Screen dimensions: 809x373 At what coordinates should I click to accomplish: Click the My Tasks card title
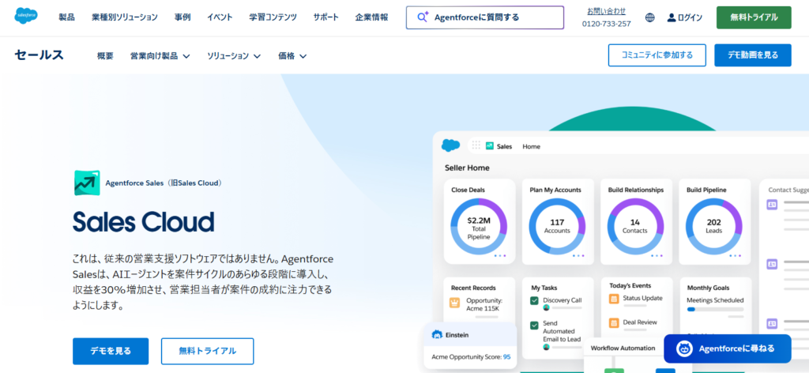[544, 288]
